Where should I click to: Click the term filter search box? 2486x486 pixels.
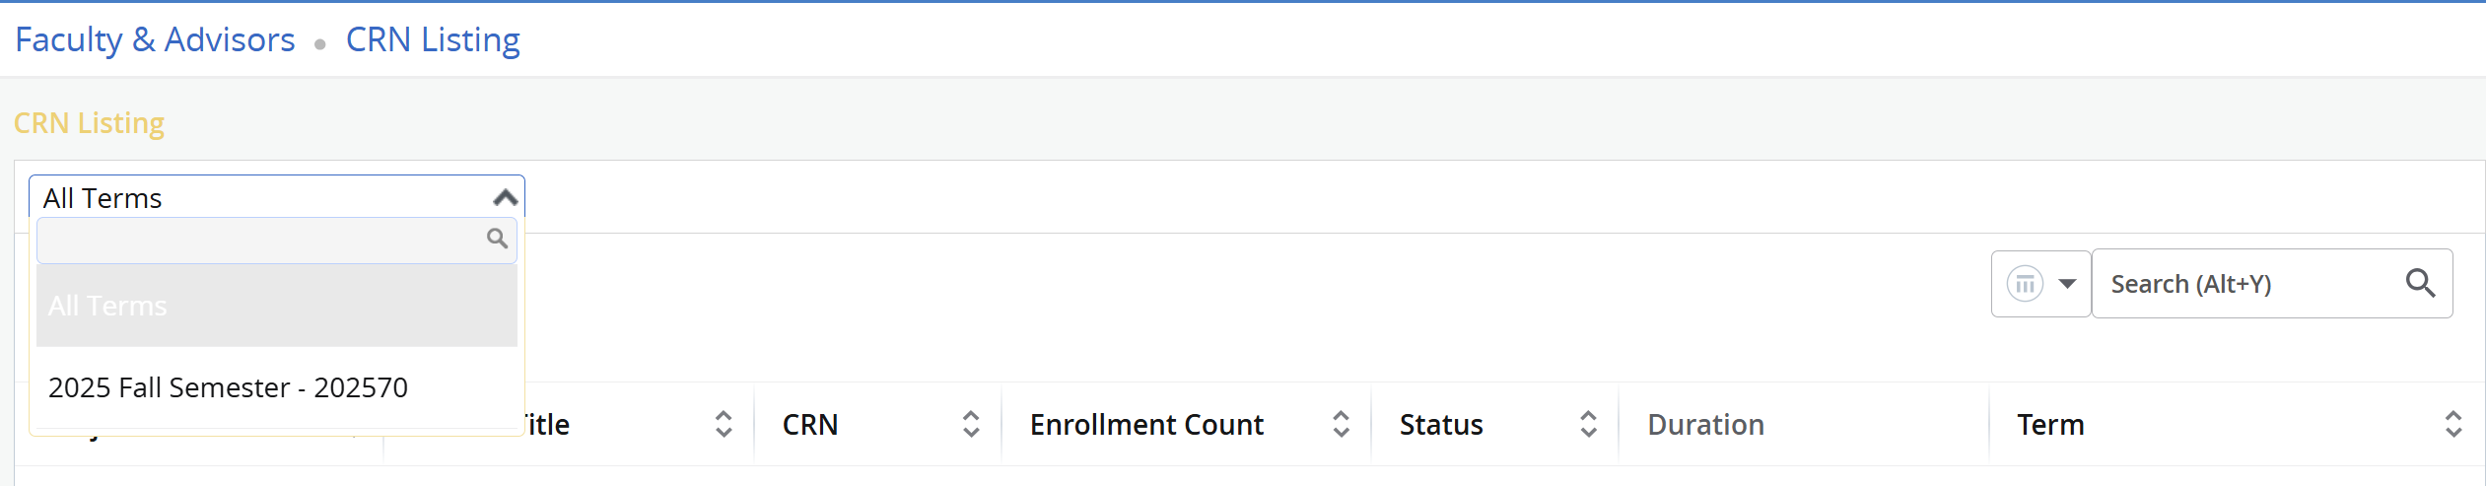click(x=261, y=240)
